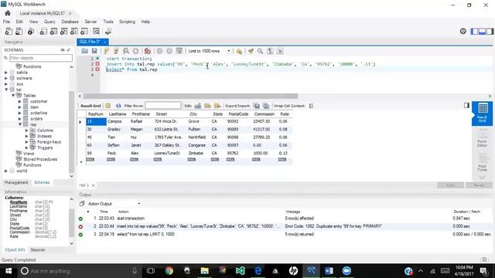
Task: Click horizontal scrollbar of SQL editor
Action: click(190, 96)
